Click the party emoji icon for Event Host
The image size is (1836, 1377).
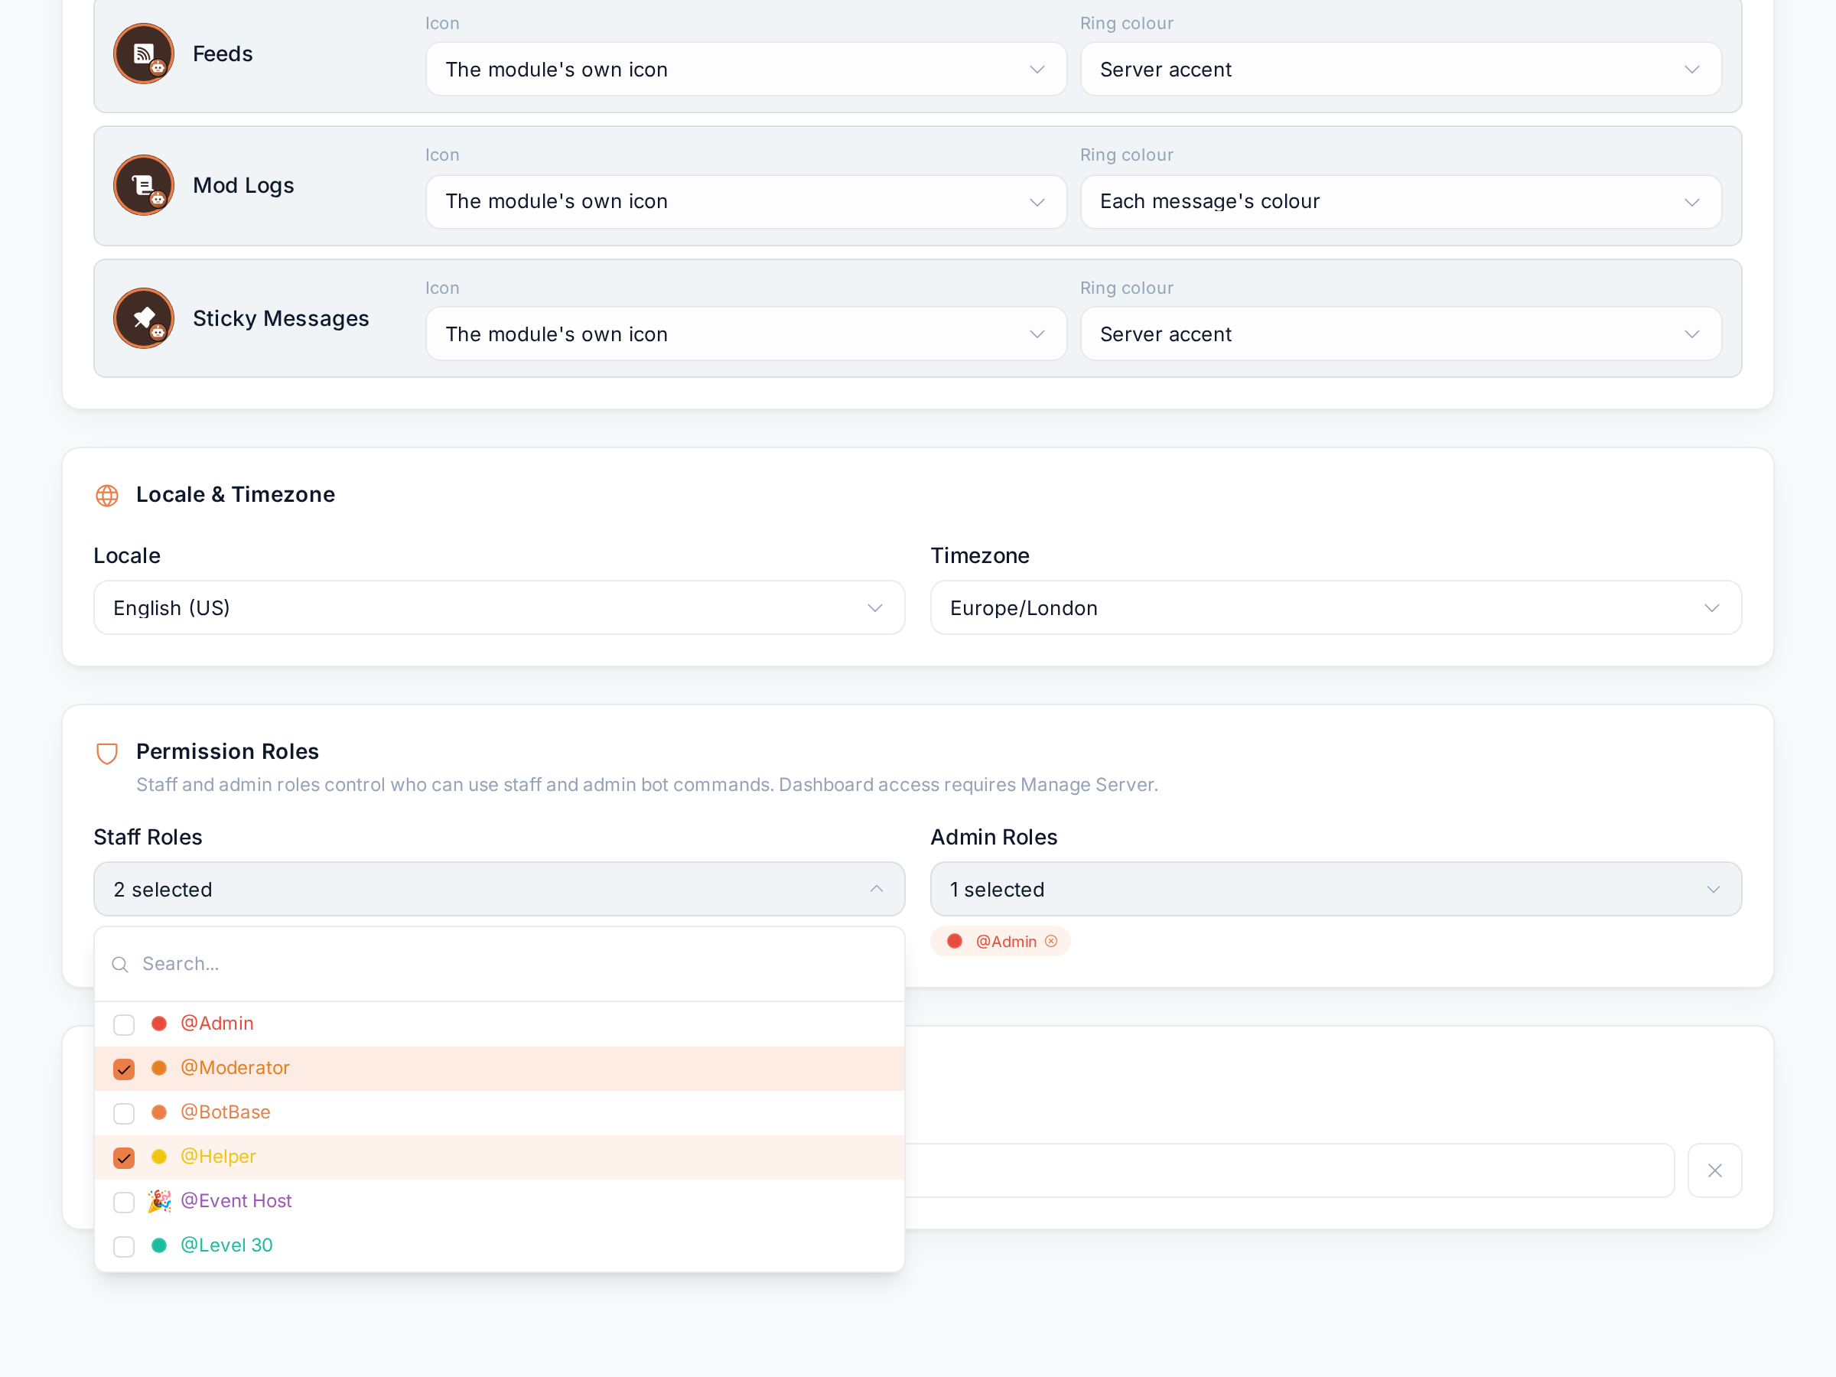click(159, 1201)
